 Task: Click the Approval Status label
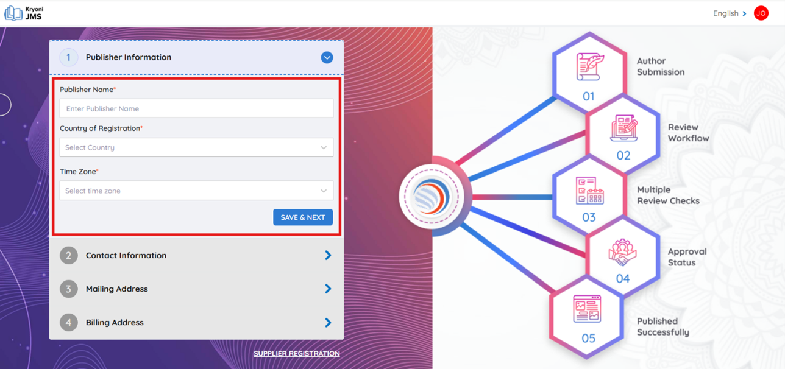[687, 257]
